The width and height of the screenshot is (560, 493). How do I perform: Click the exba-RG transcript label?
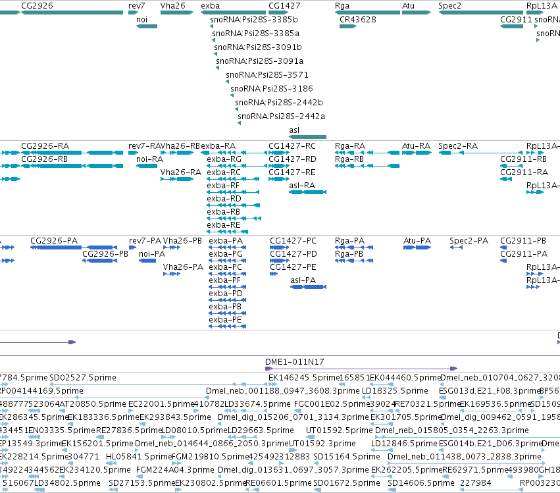[x=224, y=159]
